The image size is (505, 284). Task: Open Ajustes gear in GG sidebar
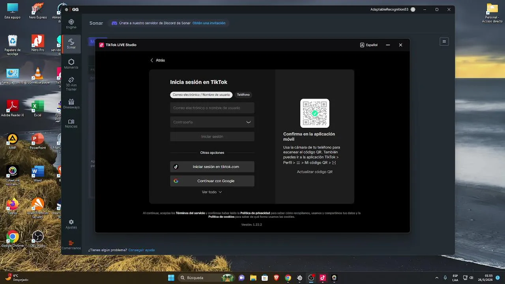point(71,224)
